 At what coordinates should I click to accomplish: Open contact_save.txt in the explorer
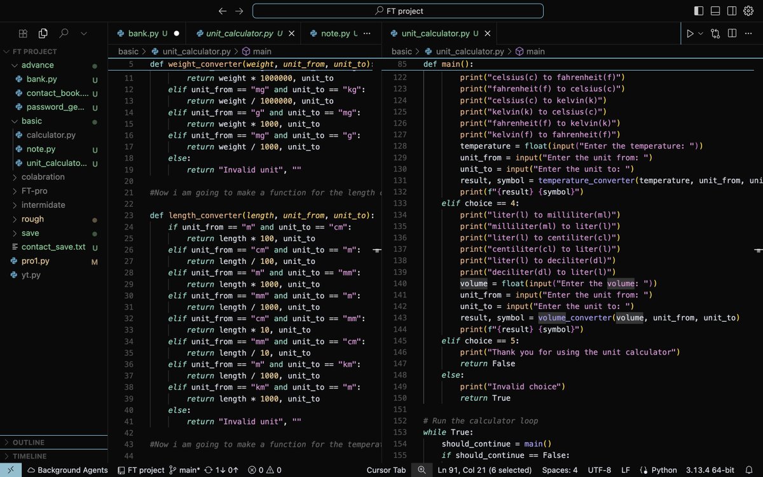pyautogui.click(x=53, y=247)
